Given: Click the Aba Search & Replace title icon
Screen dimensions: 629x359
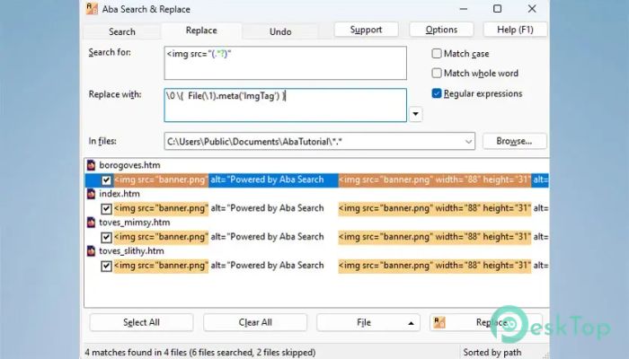Looking at the screenshot, I should tap(92, 9).
